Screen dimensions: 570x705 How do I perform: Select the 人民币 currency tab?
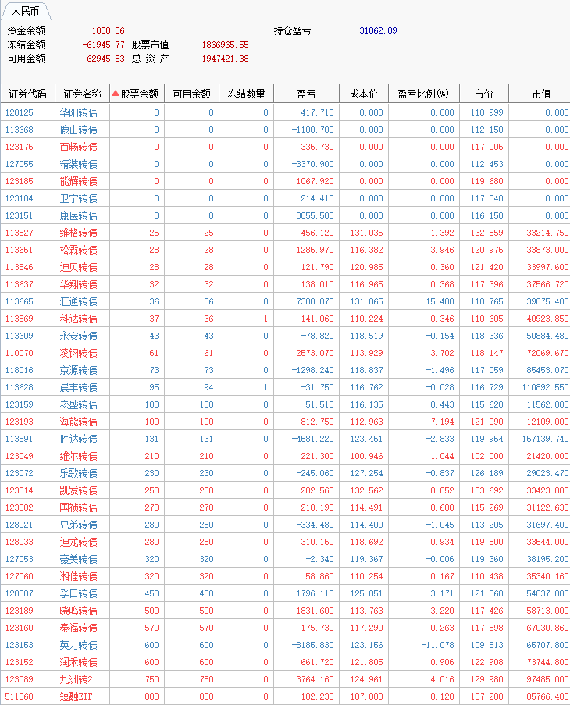[x=25, y=11]
